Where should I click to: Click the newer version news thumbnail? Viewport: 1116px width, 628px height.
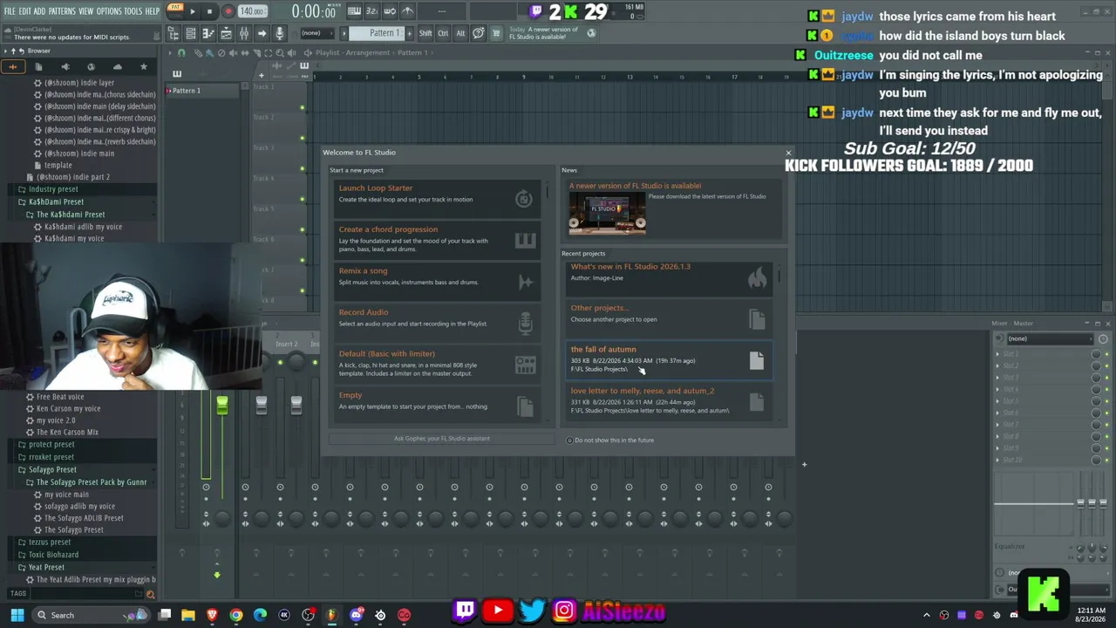coord(608,212)
